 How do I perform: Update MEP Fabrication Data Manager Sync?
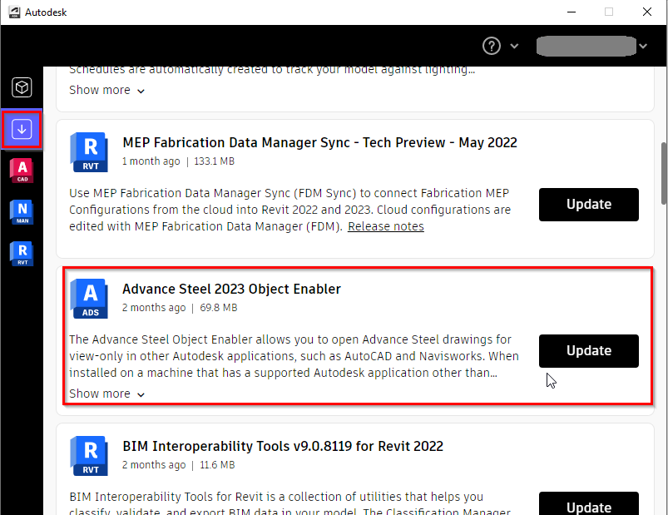coord(589,205)
